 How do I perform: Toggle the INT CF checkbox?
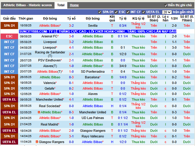(128, 12)
